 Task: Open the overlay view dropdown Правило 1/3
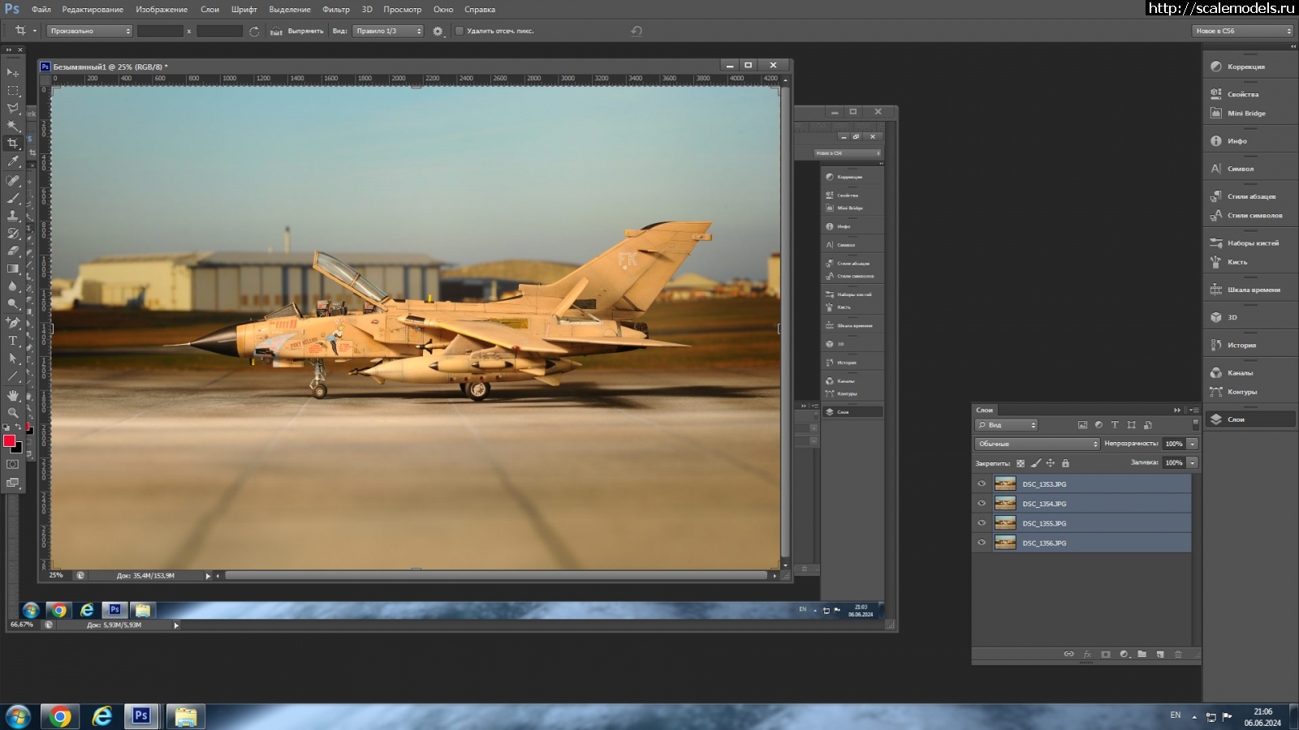388,31
